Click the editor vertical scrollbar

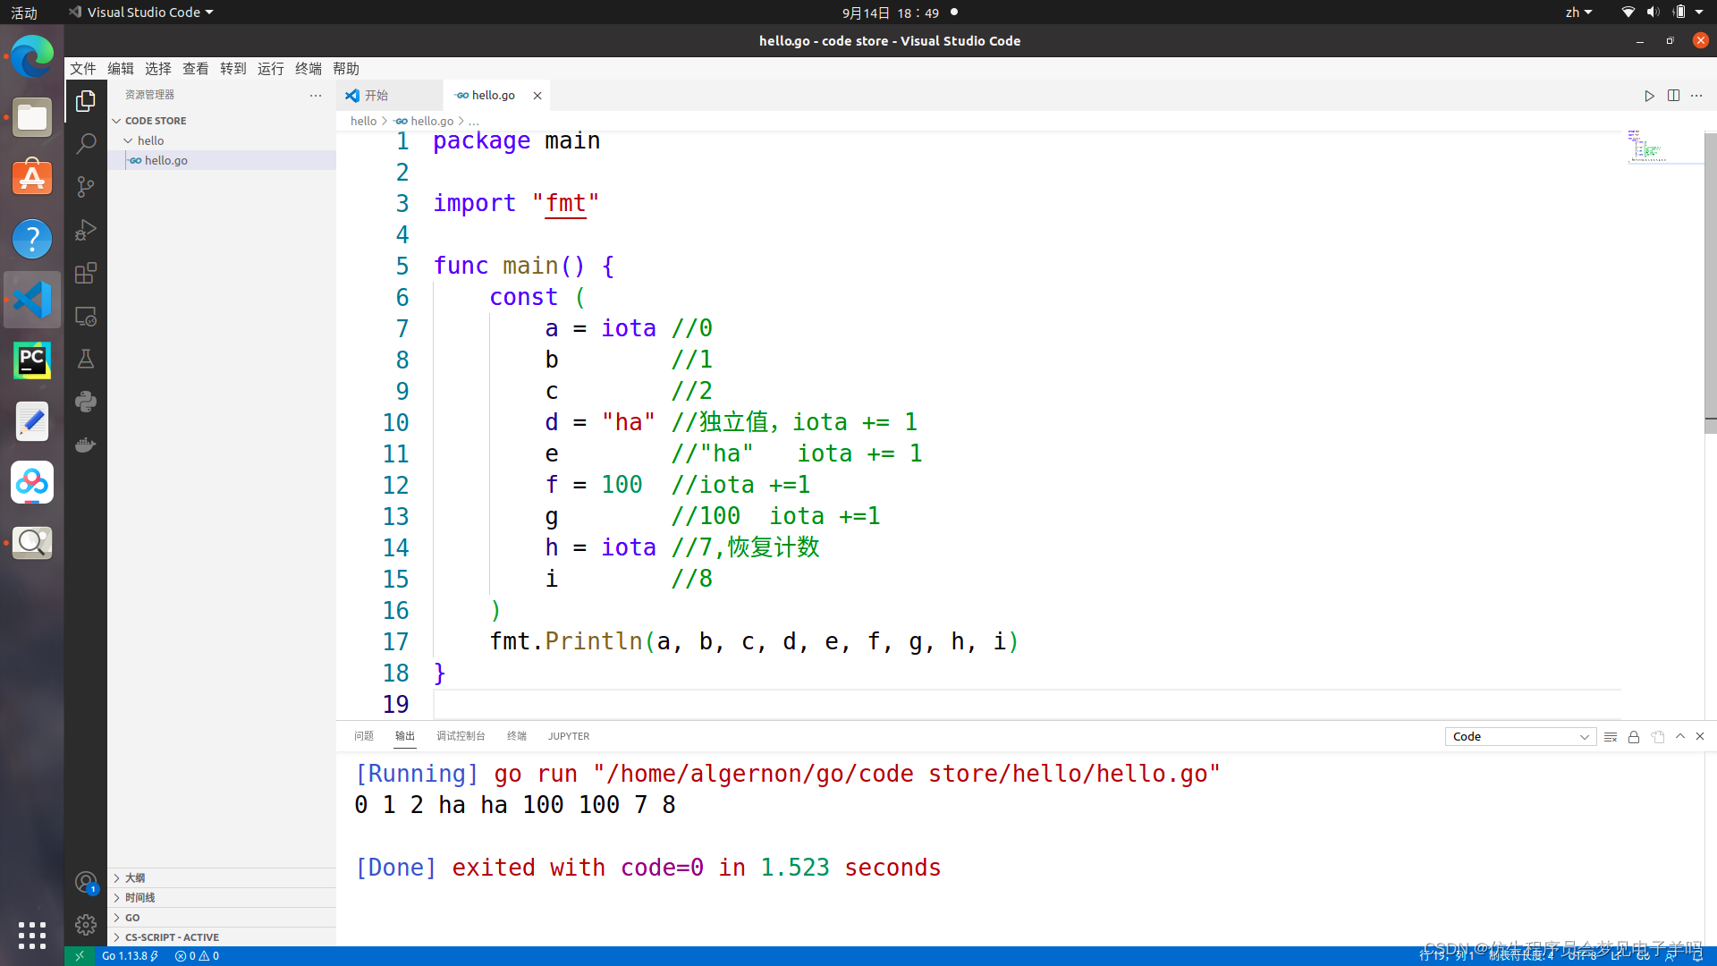pos(1710,283)
